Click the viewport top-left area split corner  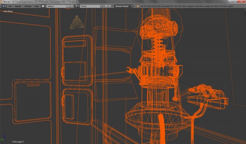click(1, 14)
